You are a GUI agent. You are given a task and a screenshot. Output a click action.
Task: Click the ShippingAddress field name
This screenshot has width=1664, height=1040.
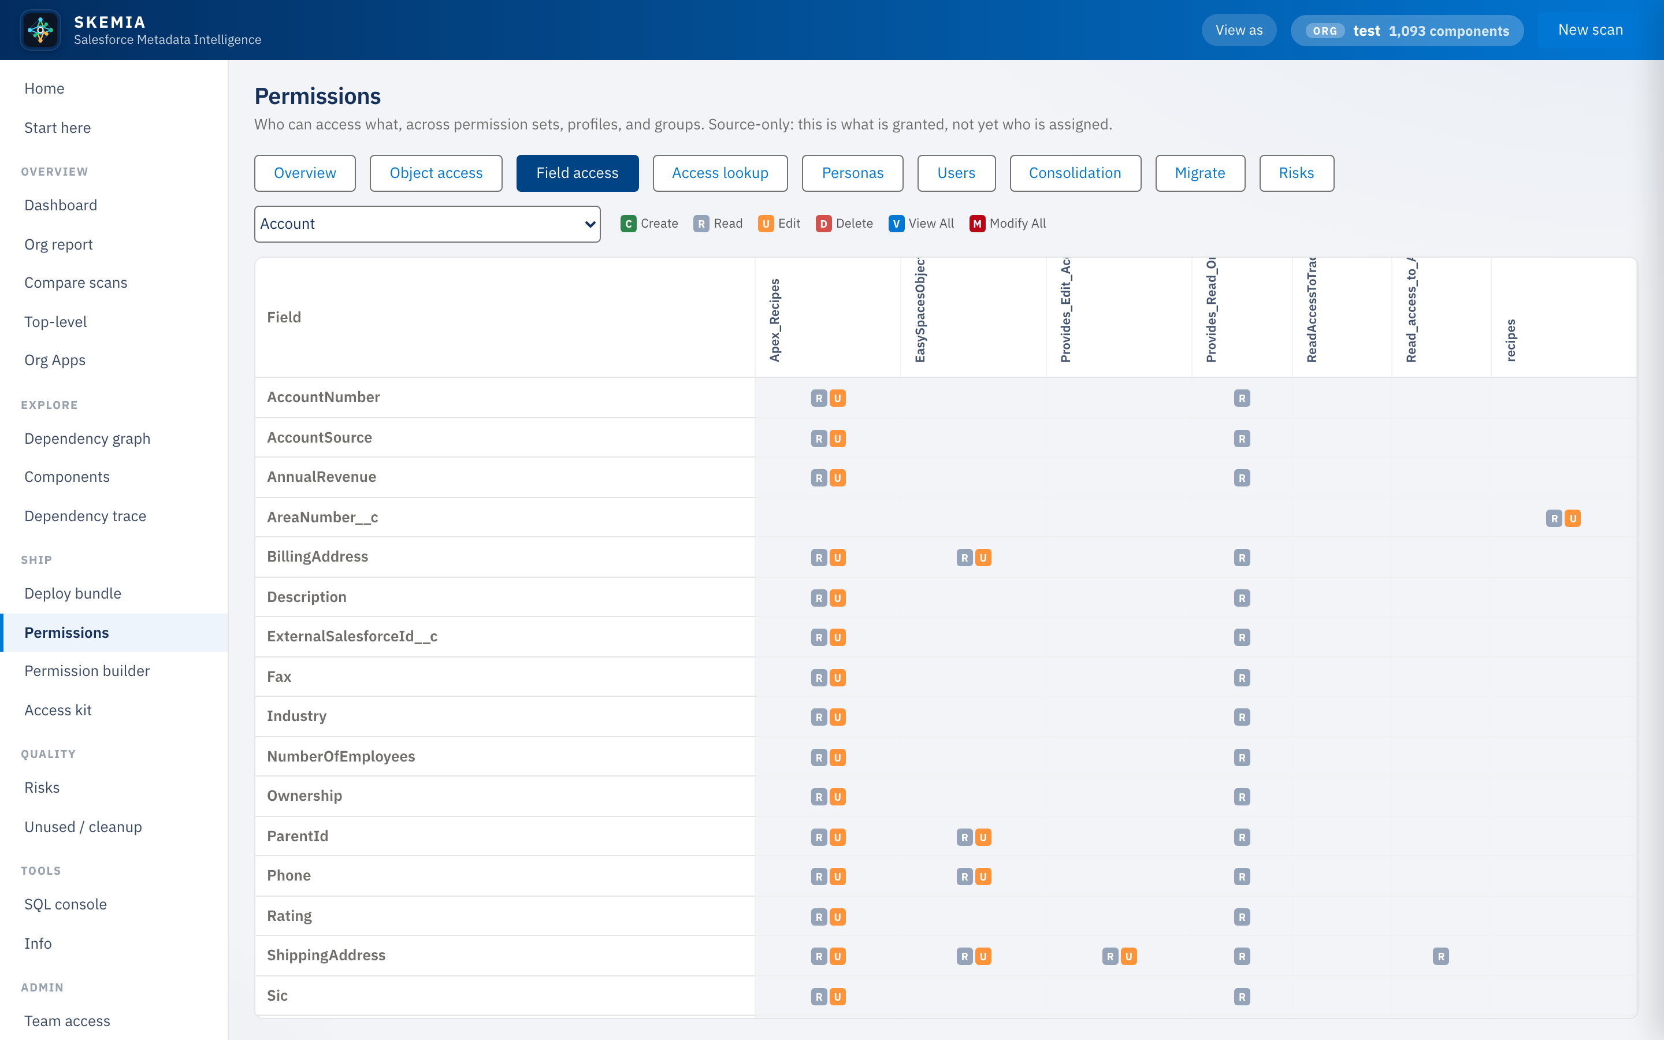326,956
